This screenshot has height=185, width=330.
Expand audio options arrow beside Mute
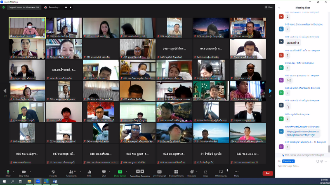(x=14, y=172)
